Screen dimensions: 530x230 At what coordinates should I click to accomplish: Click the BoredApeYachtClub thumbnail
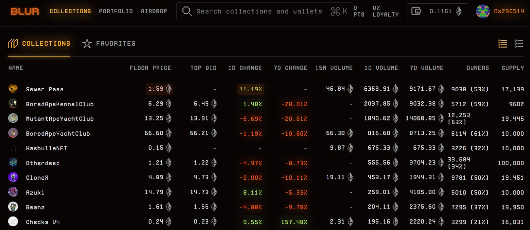tap(13, 133)
